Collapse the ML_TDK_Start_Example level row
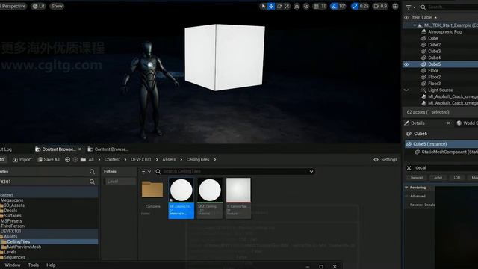478x269 pixels. tap(415, 25)
